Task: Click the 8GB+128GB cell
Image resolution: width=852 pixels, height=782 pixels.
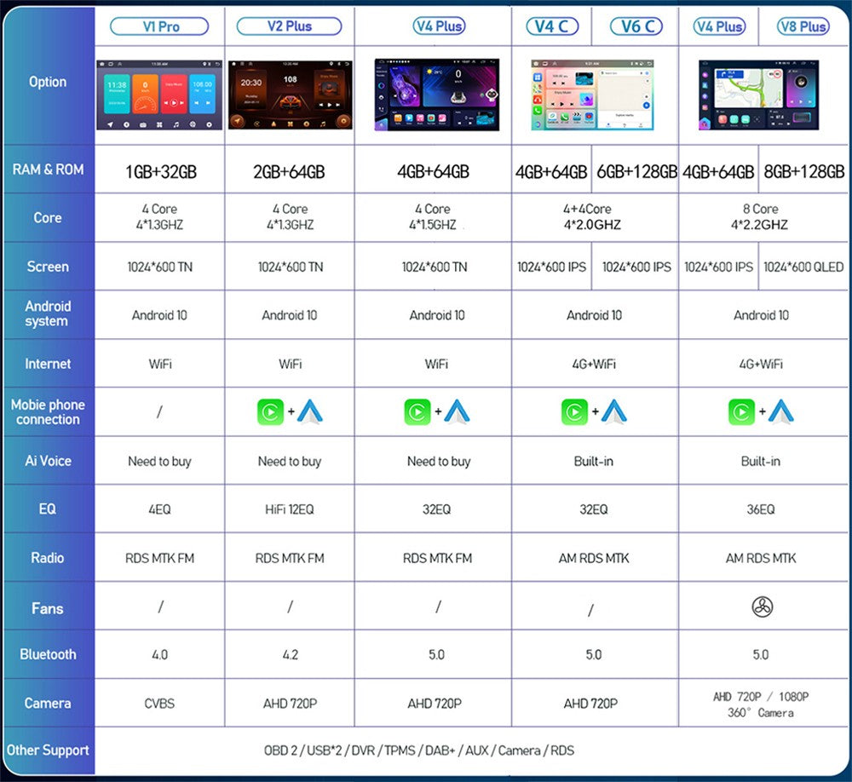Action: click(804, 172)
